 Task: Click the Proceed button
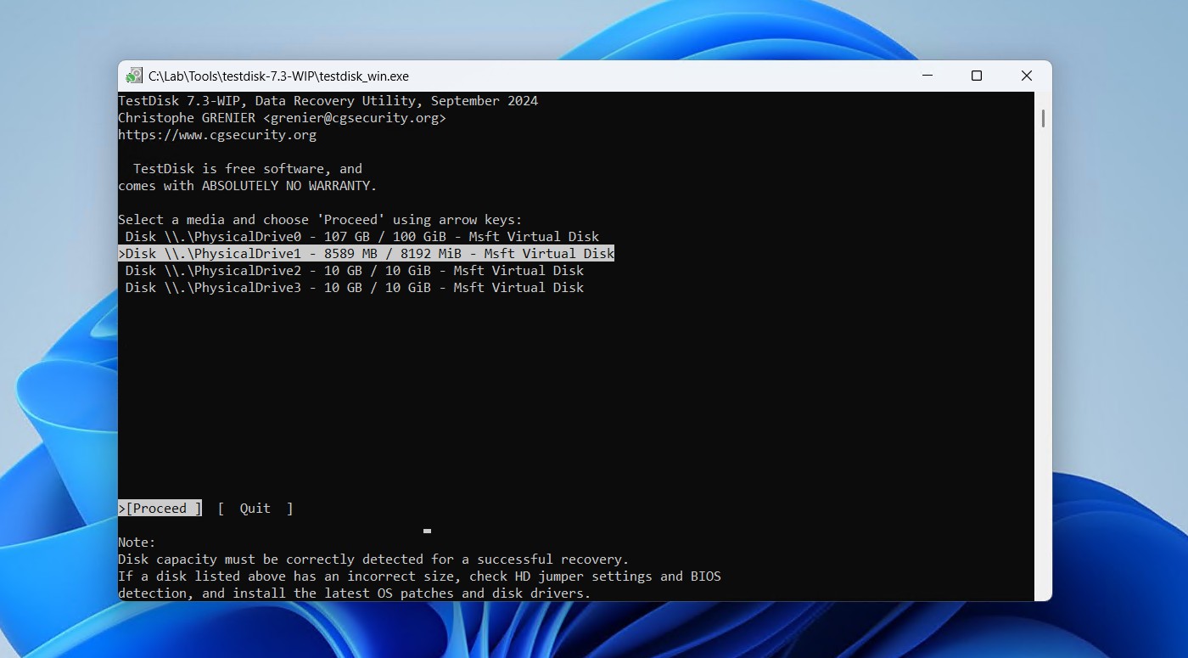(160, 508)
